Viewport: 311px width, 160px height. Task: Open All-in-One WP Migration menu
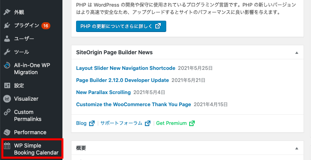(31, 69)
